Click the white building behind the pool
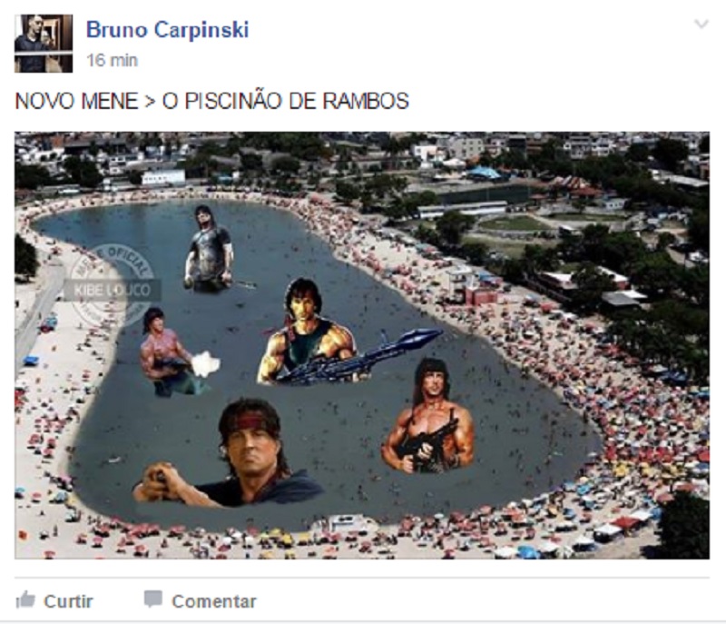The height and width of the screenshot is (624, 726). click(163, 176)
